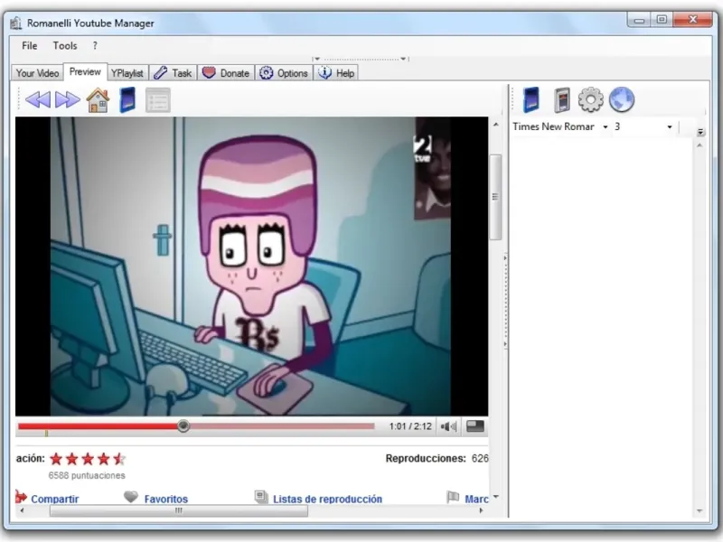Open settings gear icon in right panel
723x542 pixels.
[591, 99]
